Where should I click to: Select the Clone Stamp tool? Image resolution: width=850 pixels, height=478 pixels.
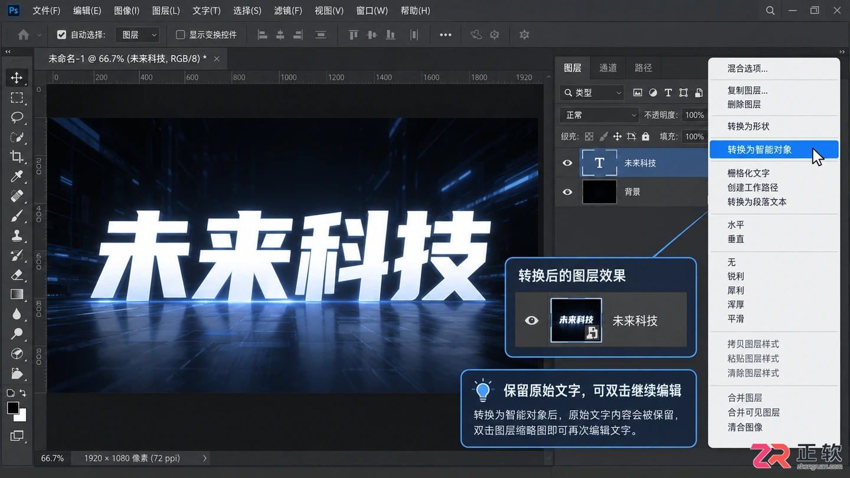point(17,235)
